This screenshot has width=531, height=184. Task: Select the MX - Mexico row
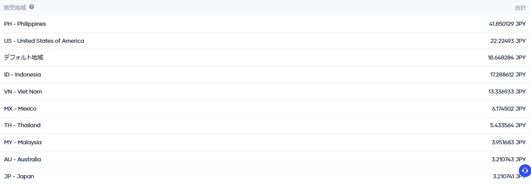pyautogui.click(x=265, y=109)
